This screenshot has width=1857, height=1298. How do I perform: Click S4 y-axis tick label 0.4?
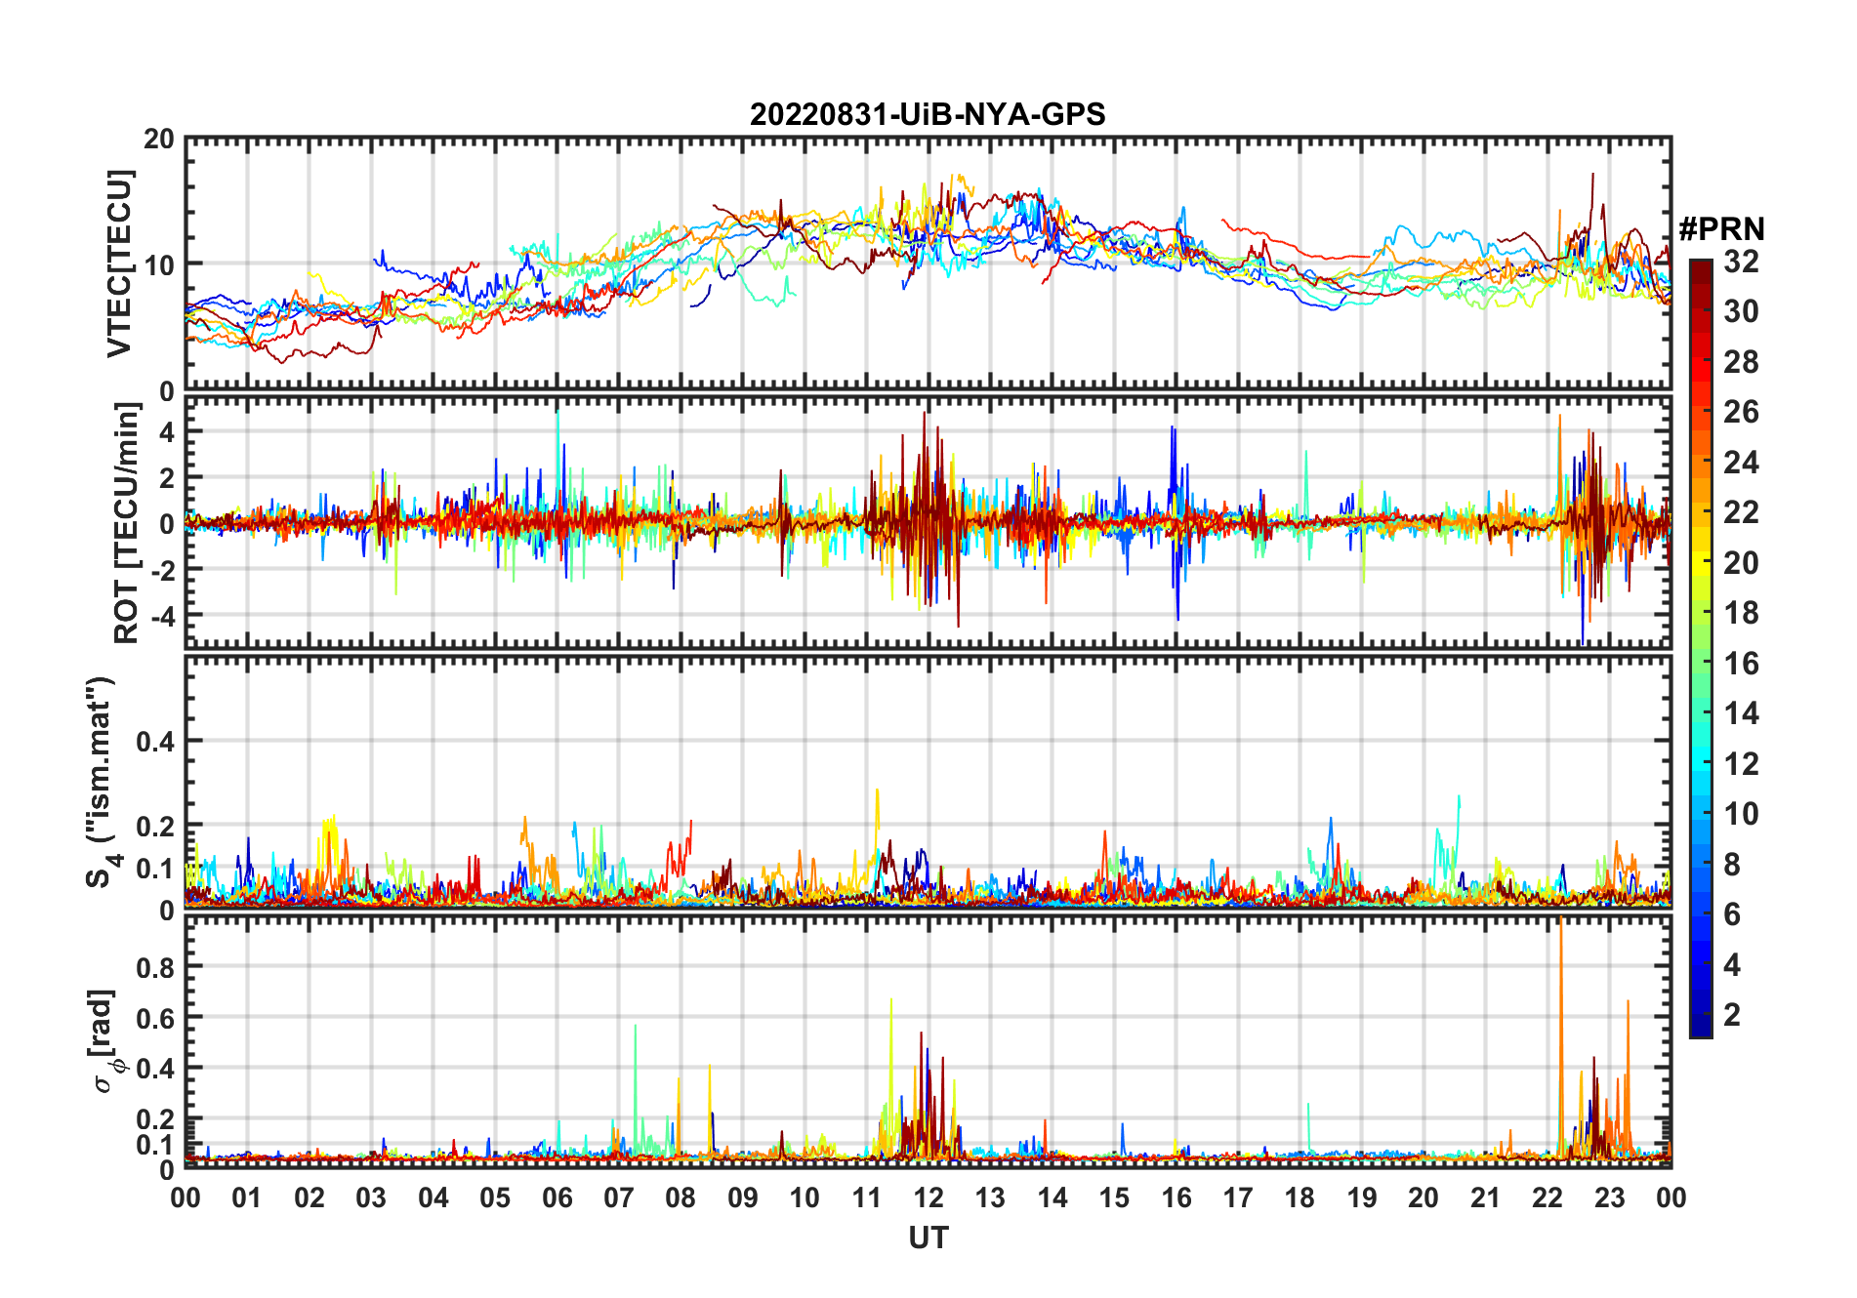[x=155, y=741]
